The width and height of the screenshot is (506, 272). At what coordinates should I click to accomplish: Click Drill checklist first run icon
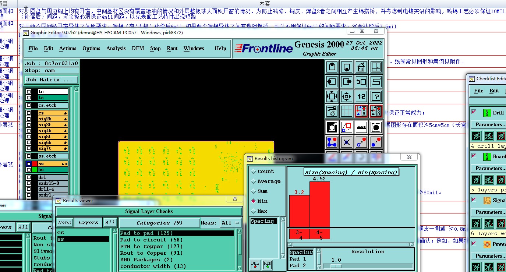[x=476, y=136]
